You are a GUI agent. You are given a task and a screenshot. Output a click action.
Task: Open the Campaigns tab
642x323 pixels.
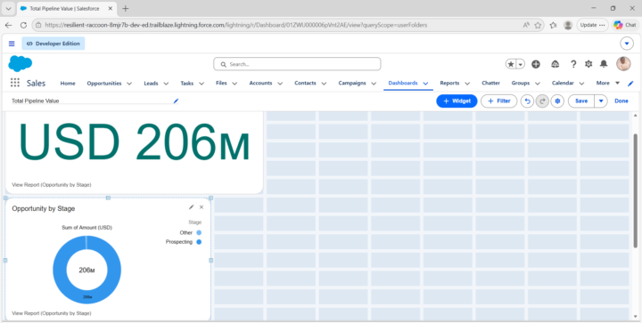(x=352, y=83)
